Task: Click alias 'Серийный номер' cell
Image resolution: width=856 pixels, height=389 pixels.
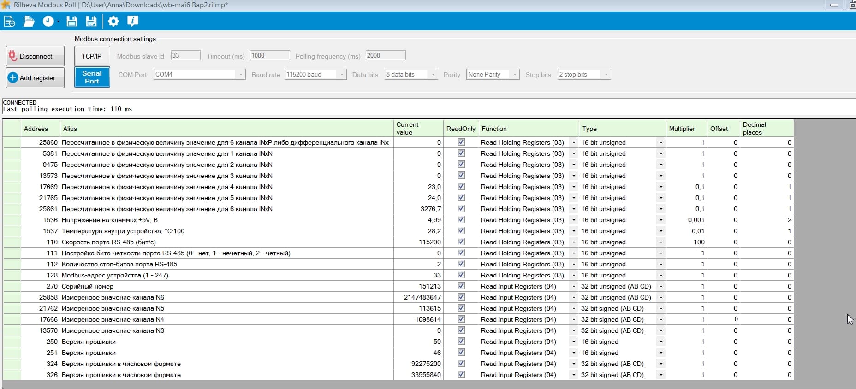Action: [x=226, y=286]
